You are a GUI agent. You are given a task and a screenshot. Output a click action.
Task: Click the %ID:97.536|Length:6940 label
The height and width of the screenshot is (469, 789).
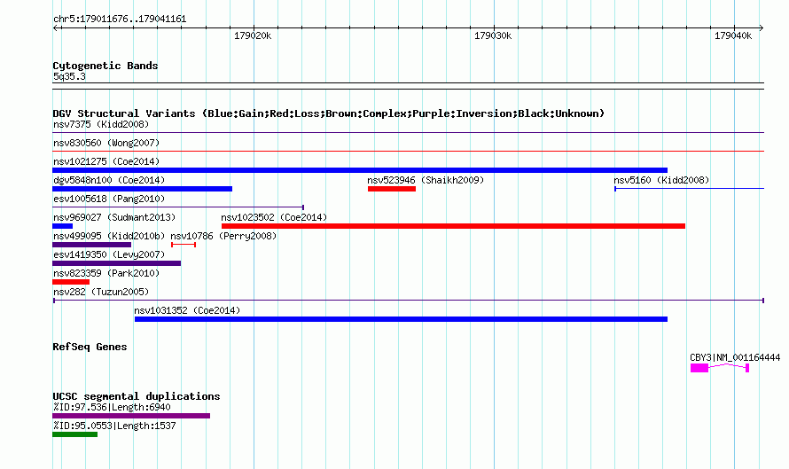tap(112, 407)
